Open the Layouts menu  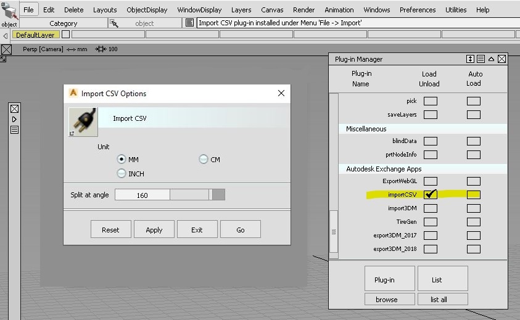(105, 10)
